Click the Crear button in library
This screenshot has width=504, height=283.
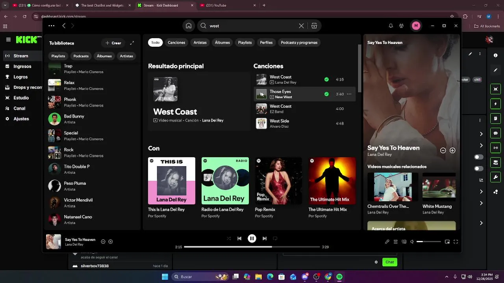pos(113,43)
